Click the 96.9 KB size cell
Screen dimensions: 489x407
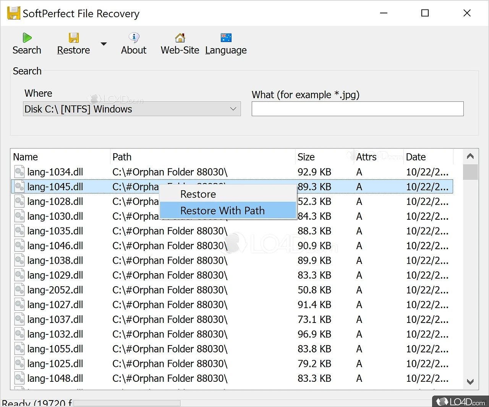click(x=314, y=334)
